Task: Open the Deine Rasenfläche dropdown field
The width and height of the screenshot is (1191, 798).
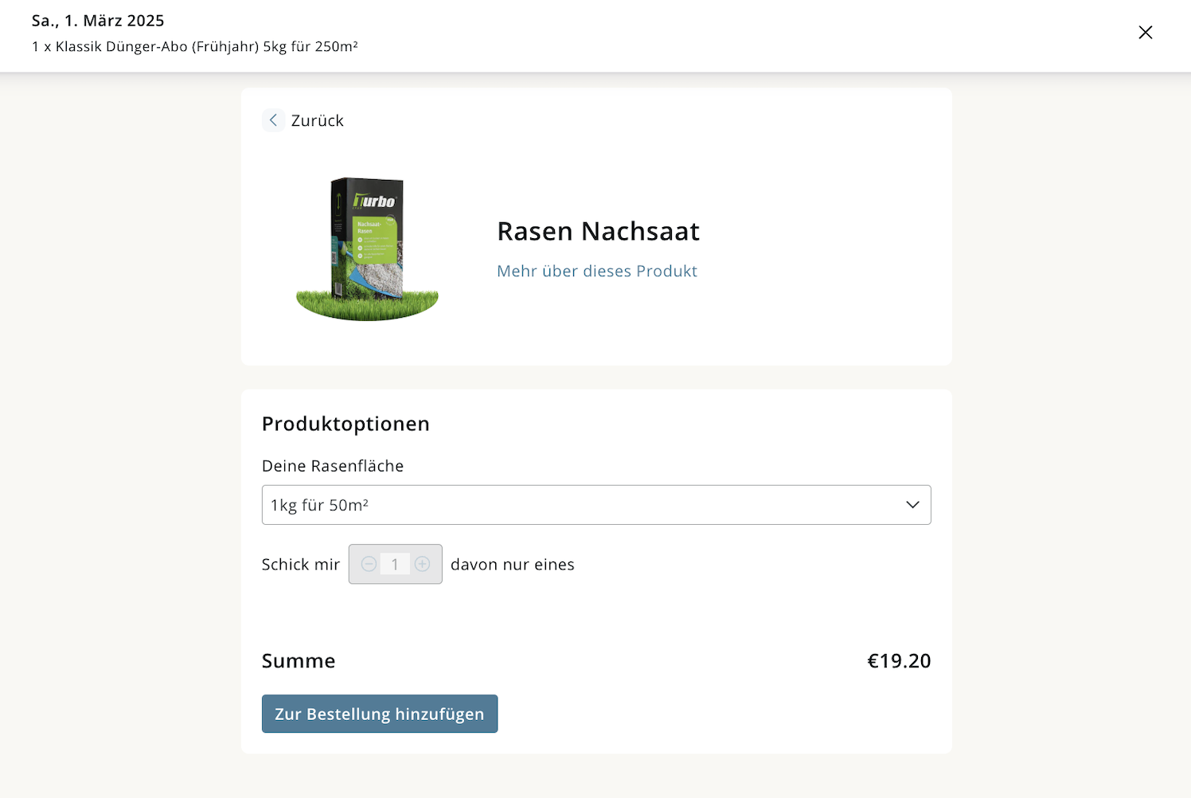Action: point(596,505)
